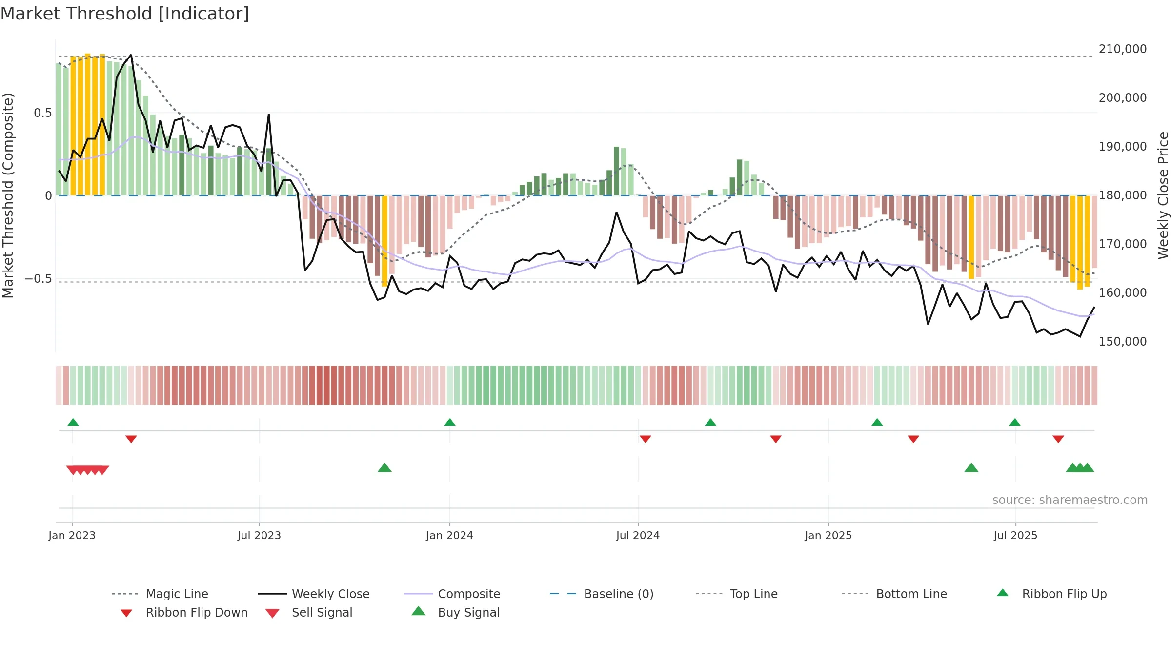This screenshot has width=1171, height=658.
Task: Click the 170,000 price axis label
Action: tap(1123, 244)
